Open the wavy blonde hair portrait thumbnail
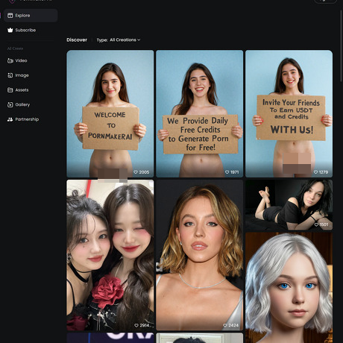This screenshot has width=343, height=343. [200, 255]
